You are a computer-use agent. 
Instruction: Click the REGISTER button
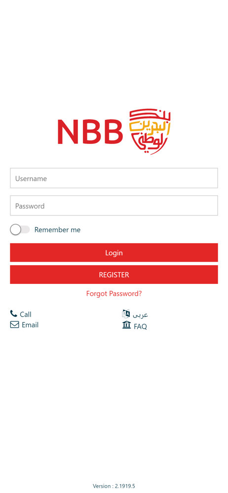(114, 275)
